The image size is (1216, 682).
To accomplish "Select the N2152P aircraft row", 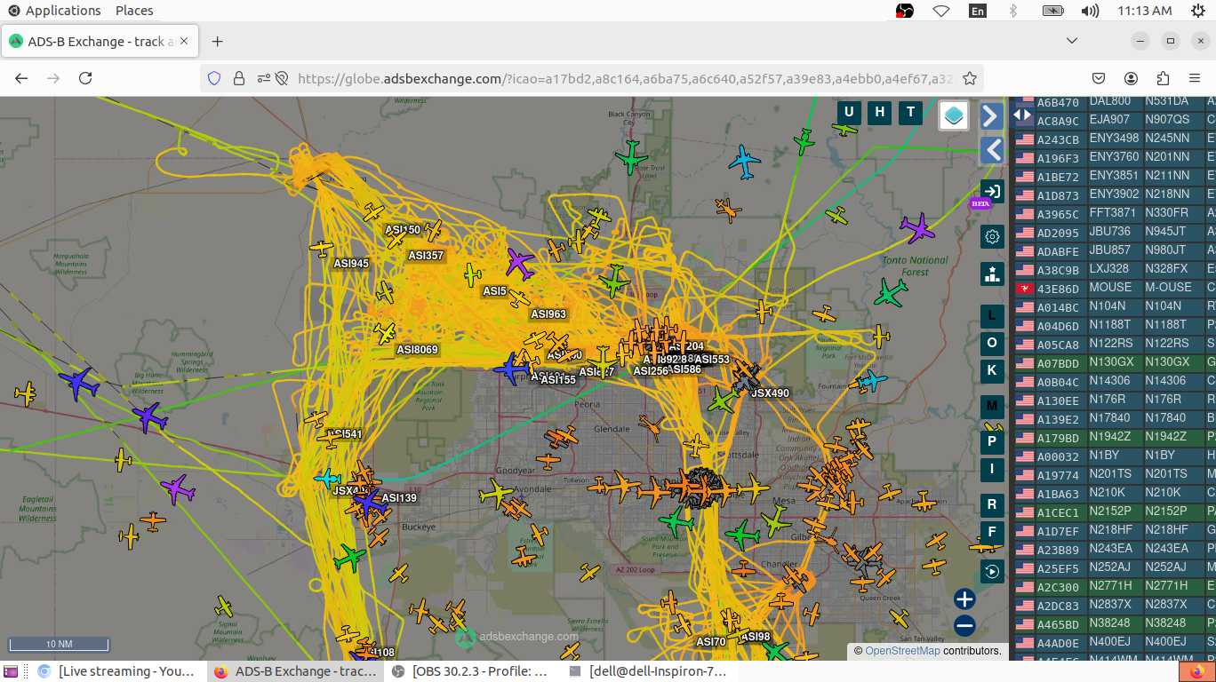I will (1114, 511).
